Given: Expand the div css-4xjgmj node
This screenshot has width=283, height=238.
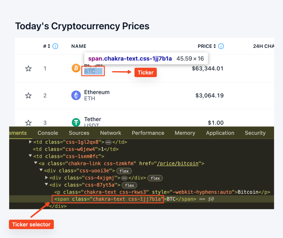Looking at the screenshot, I should click(46, 177).
